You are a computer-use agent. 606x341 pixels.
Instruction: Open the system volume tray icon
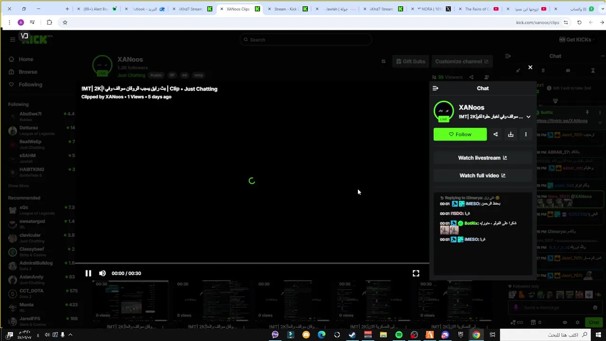[x=47, y=335]
